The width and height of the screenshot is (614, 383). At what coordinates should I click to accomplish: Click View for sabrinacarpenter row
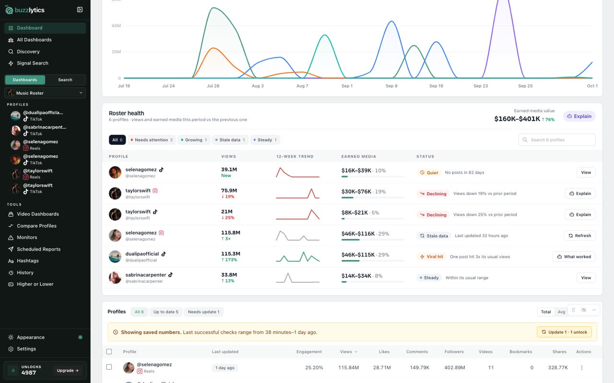586,278
